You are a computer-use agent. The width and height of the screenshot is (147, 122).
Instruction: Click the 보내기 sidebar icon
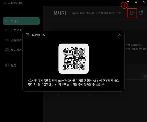pyautogui.click(x=7, y=21)
